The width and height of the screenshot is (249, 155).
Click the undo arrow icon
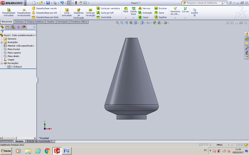click(x=62, y=3)
